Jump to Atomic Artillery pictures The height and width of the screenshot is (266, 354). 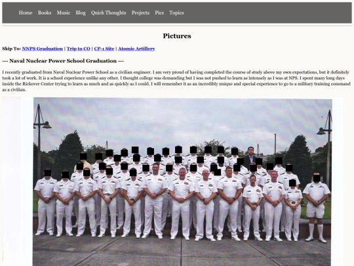[136, 49]
